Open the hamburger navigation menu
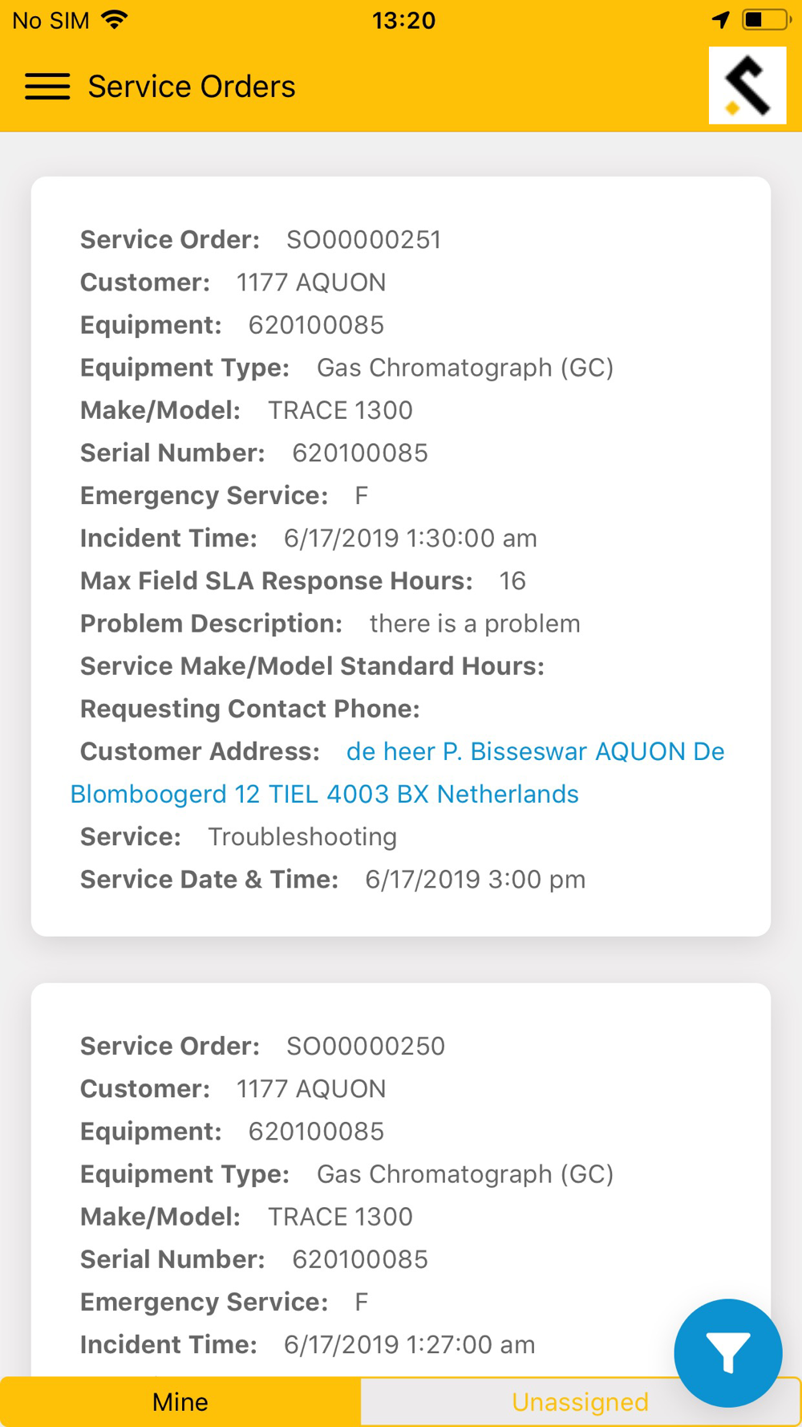 [47, 87]
